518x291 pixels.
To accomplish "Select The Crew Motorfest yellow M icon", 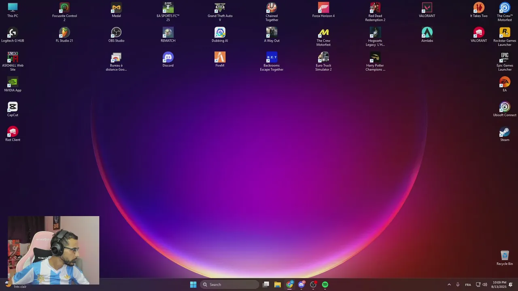I will pos(323,37).
